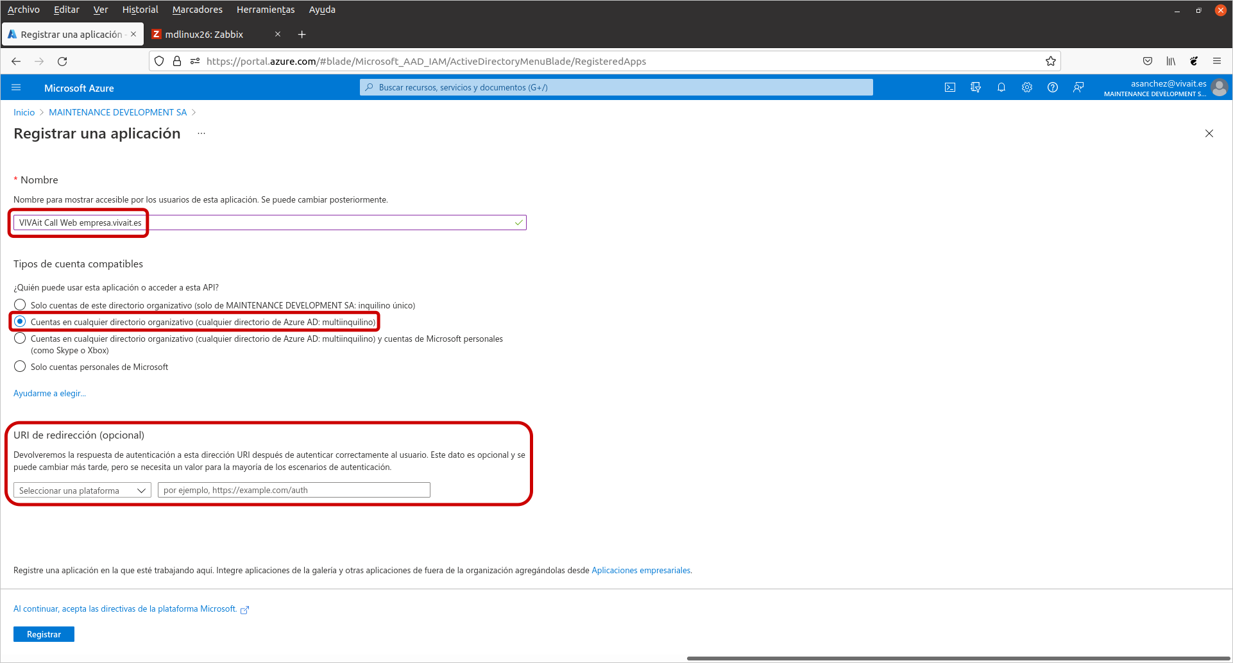This screenshot has width=1233, height=663.
Task: Close the Registrar una aplicación blade
Action: [1209, 133]
